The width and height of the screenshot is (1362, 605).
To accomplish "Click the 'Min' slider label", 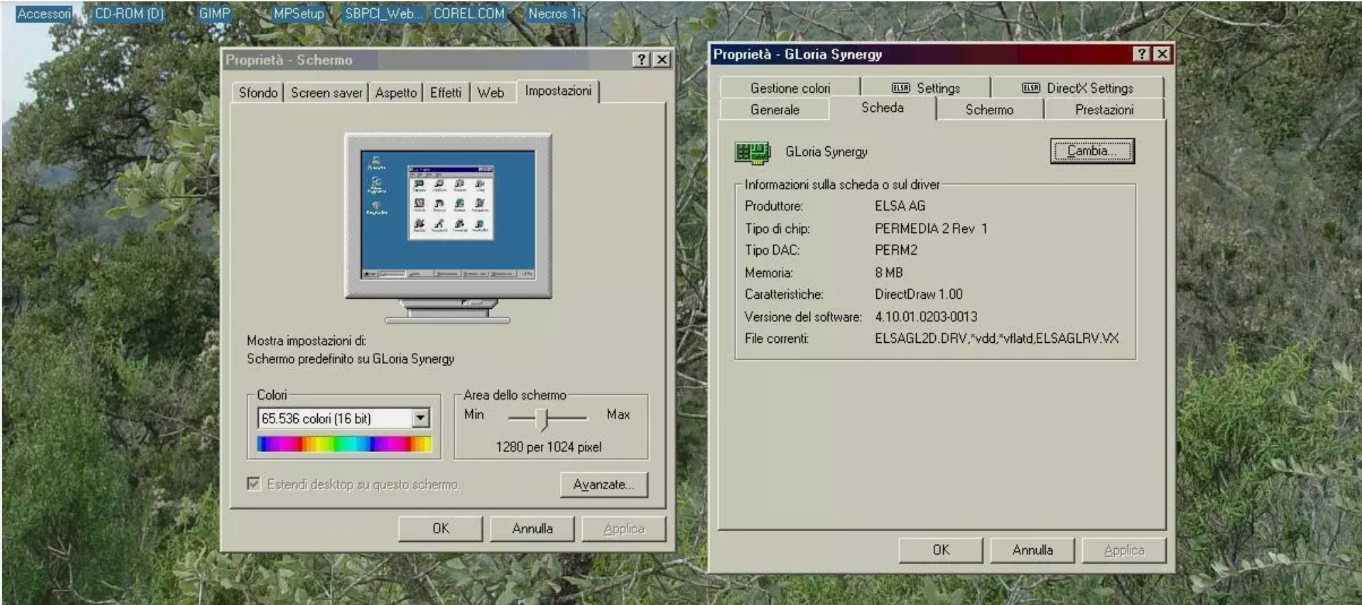I will (x=474, y=414).
